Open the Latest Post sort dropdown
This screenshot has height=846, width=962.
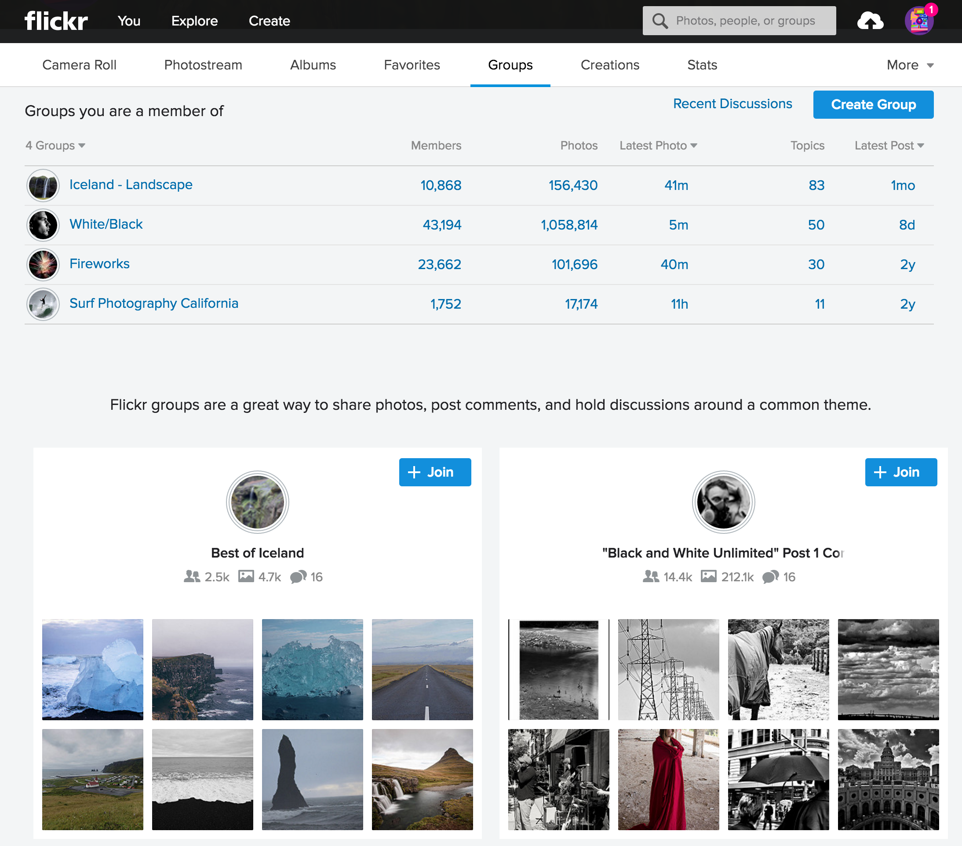(x=889, y=146)
